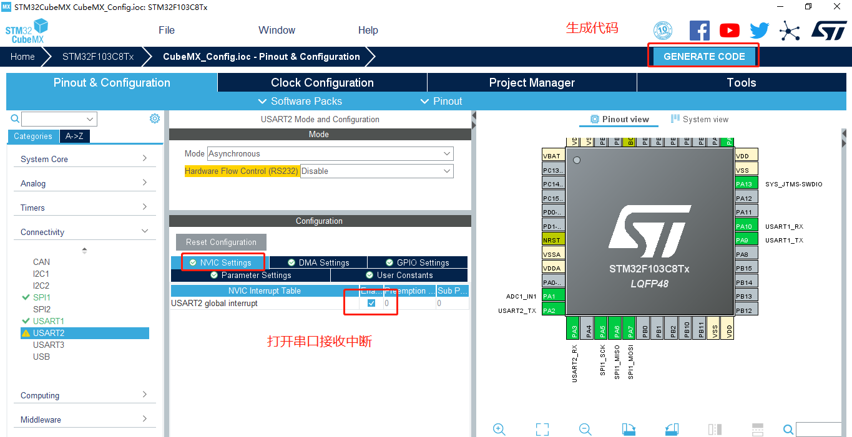
Task: Open the Parameter Settings tab
Action: coord(250,275)
